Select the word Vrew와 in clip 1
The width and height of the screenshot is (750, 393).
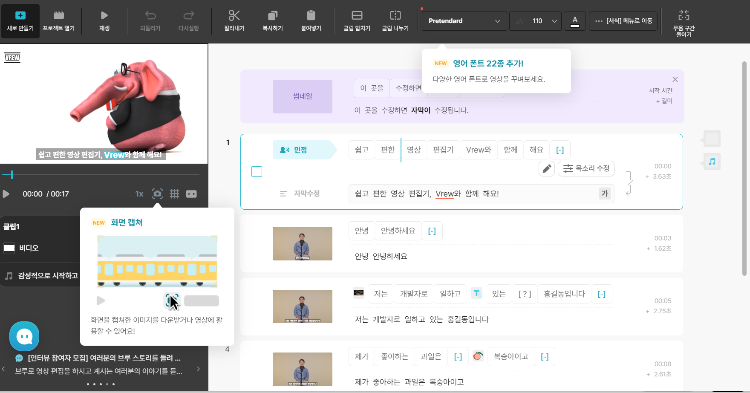coord(479,150)
